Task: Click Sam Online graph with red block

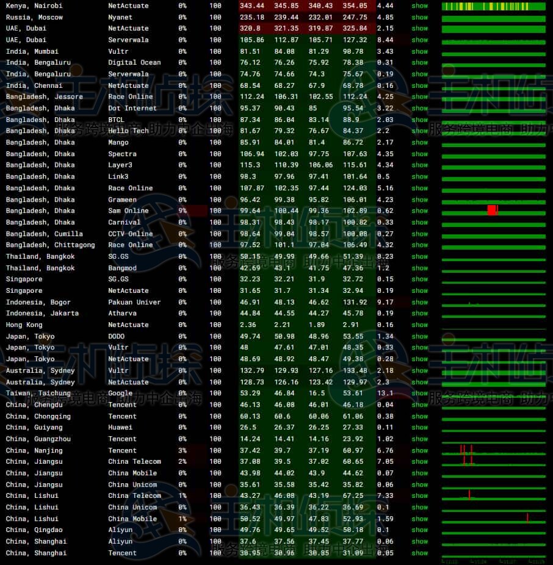Action: 494,211
